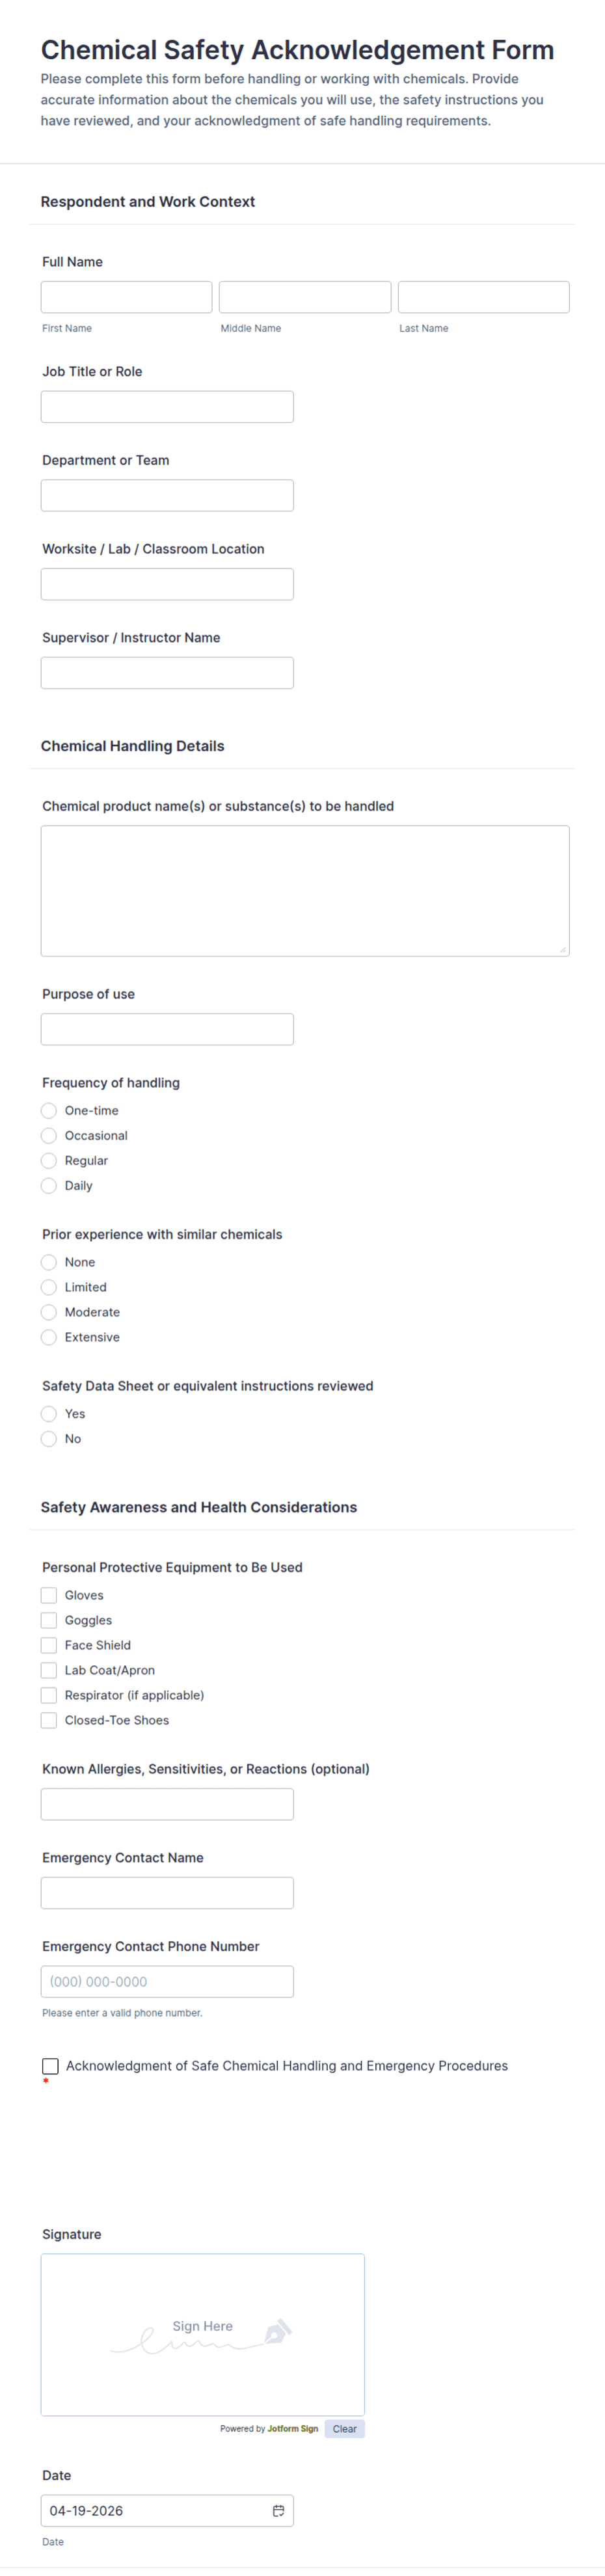This screenshot has width=605, height=2576.
Task: Click the First Name input field
Action: [x=127, y=297]
